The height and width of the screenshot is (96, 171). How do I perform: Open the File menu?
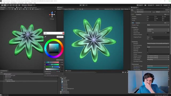coord(1,3)
